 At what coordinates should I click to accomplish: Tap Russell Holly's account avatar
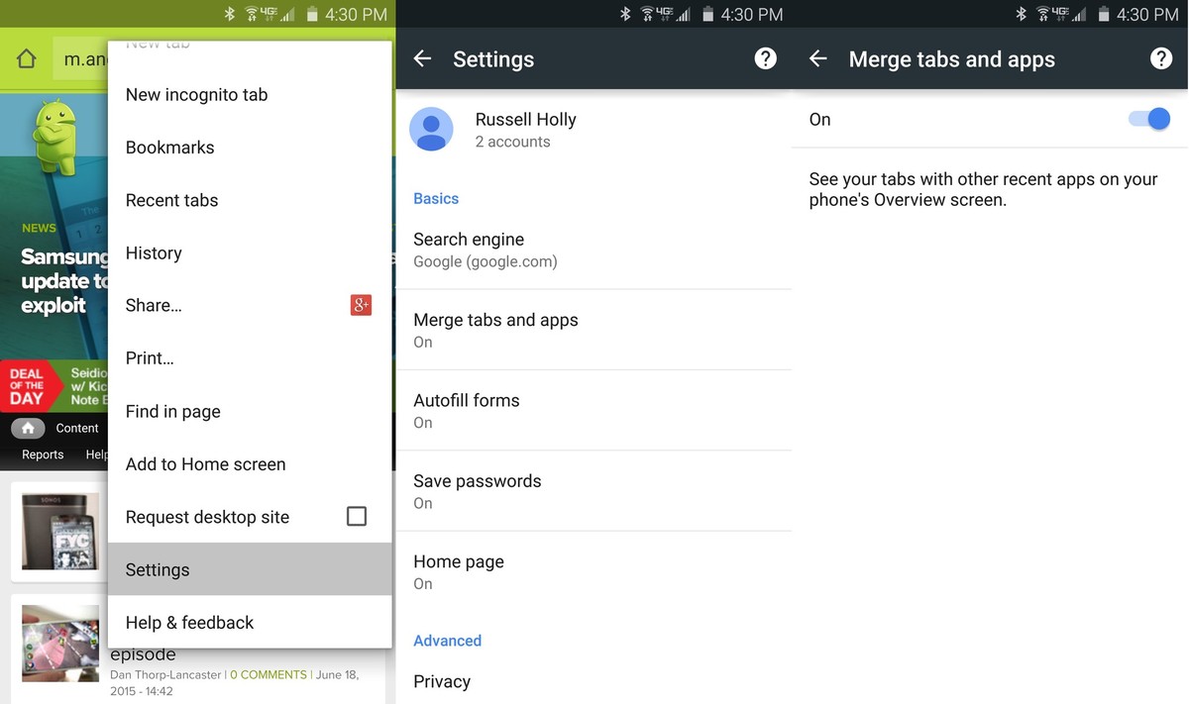[x=431, y=130]
